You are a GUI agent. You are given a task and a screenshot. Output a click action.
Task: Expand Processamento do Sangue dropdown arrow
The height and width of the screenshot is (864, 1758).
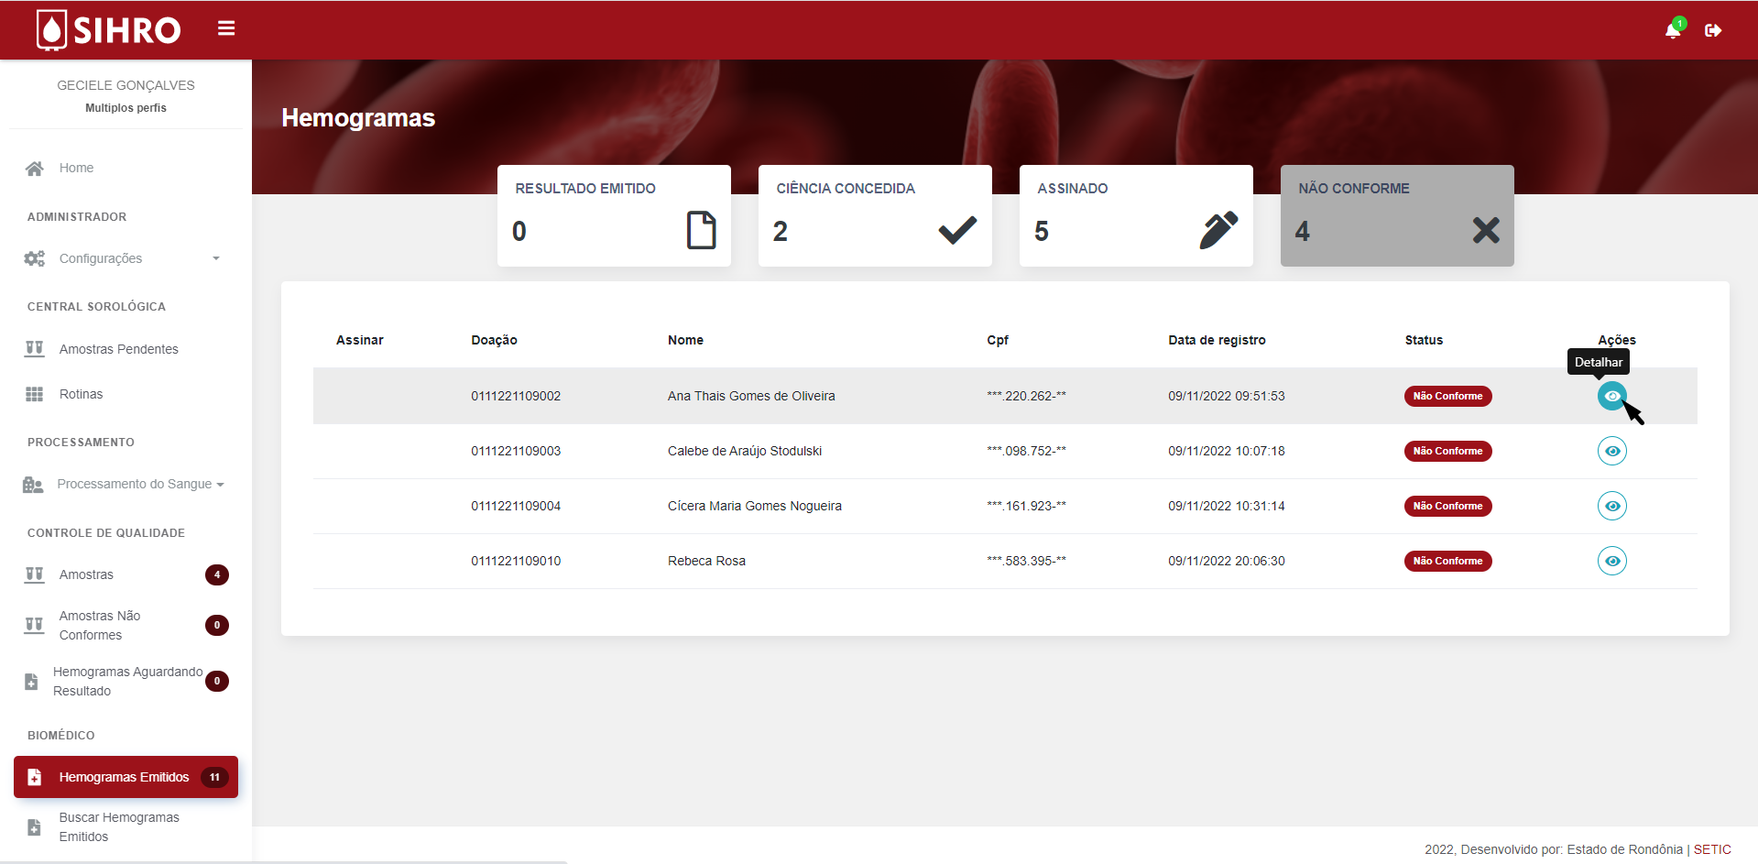pos(220,485)
